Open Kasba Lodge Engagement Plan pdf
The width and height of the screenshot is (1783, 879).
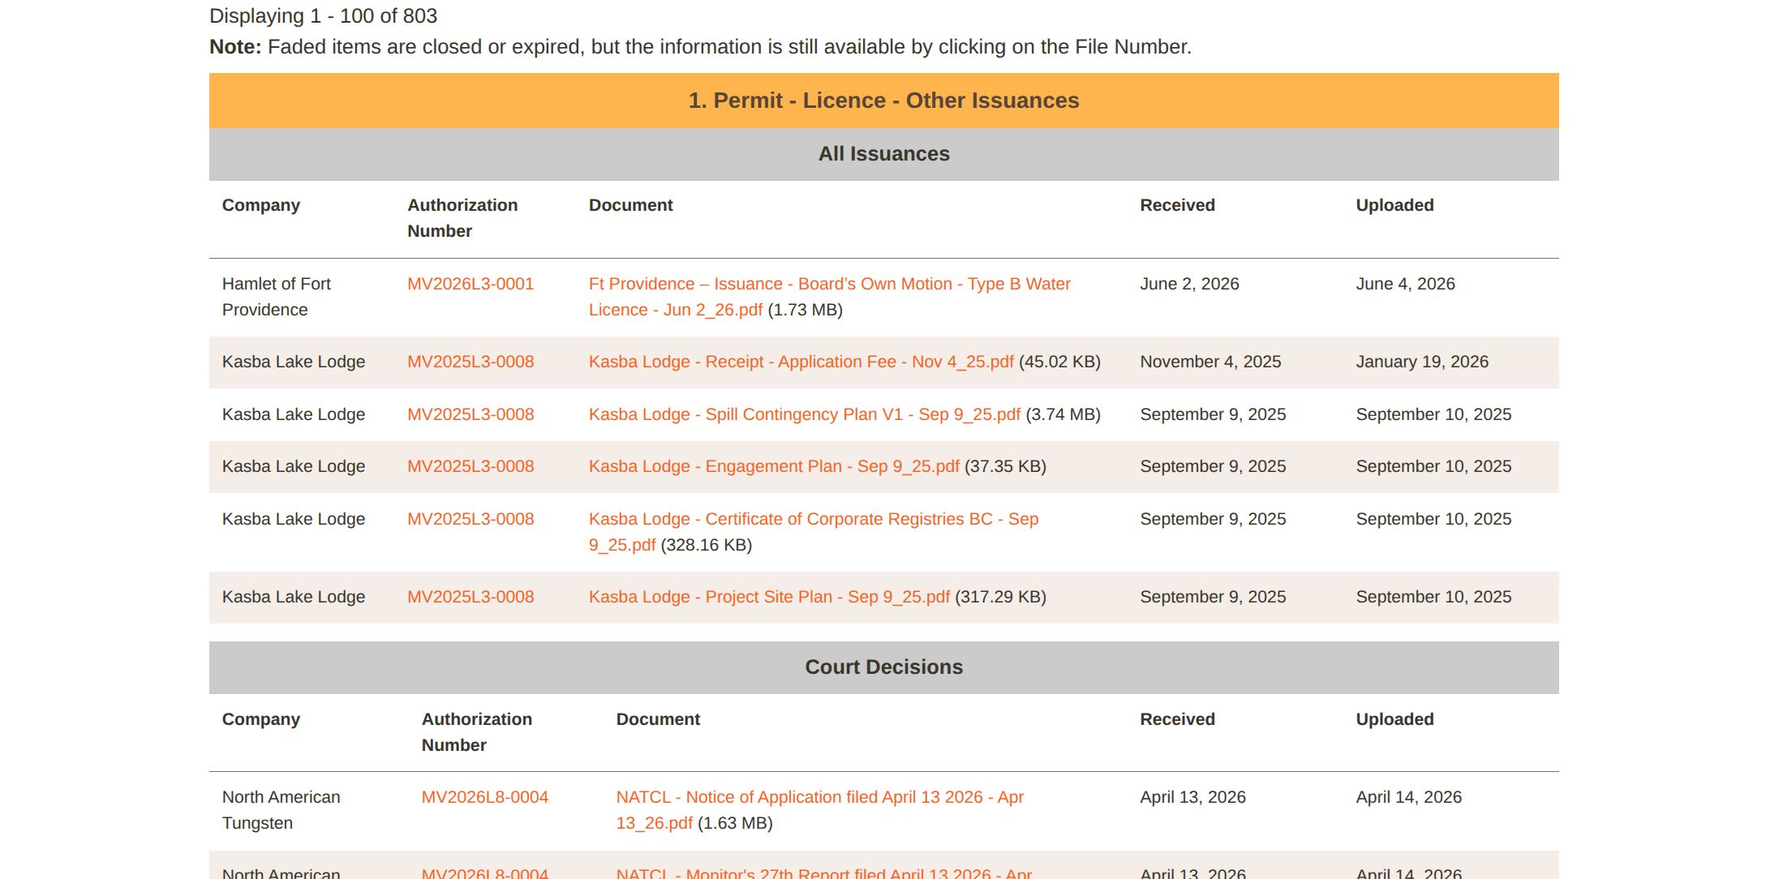774,466
